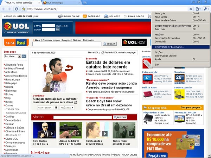Click the E-MAIL input field
Screen dimensions: 211x158
pos(48,26)
